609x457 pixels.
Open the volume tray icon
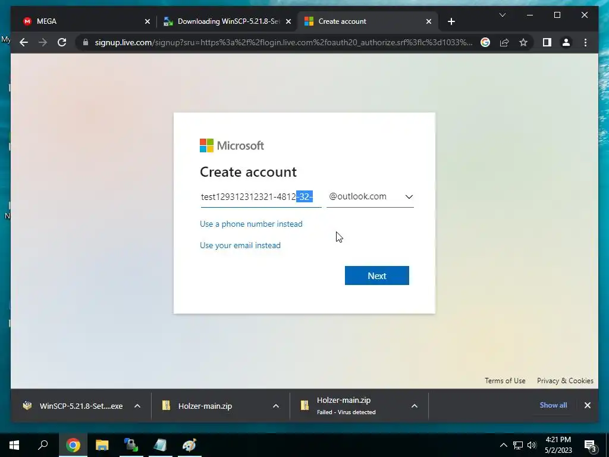pos(532,445)
